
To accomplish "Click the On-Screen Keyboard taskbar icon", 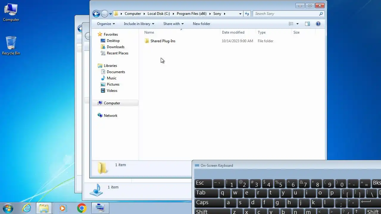I will tap(100, 208).
